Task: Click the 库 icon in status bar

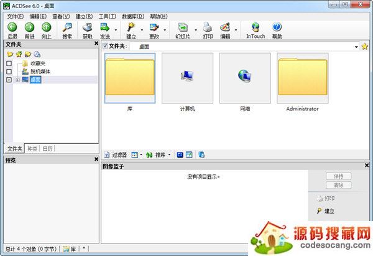Action: 66,249
